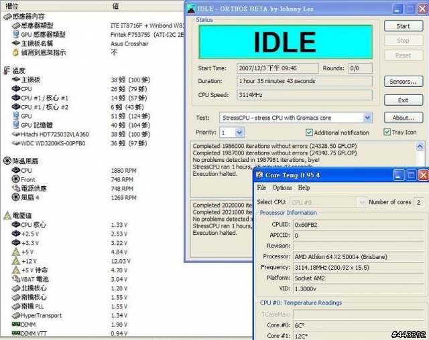Click the Frequency field in Core Temp
This screenshot has height=340, width=429.
point(359,267)
